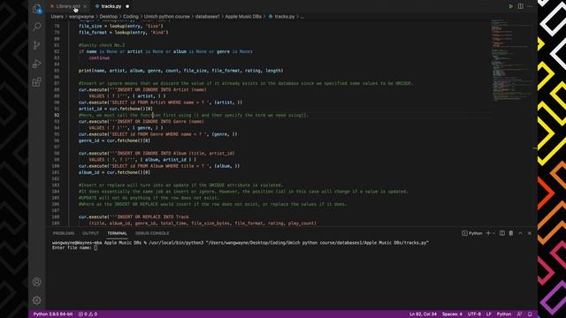Click the 'album_id = cur.fetchone()[0]' line

[114, 172]
